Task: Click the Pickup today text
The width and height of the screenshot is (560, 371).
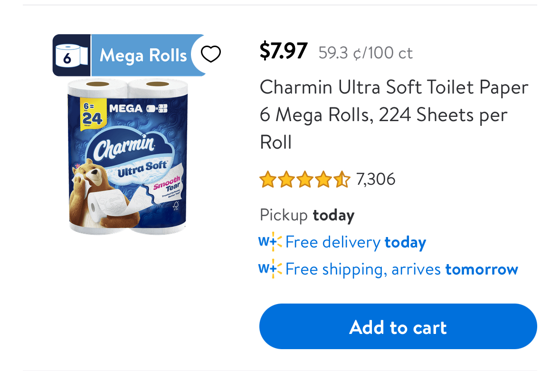Action: 307,215
